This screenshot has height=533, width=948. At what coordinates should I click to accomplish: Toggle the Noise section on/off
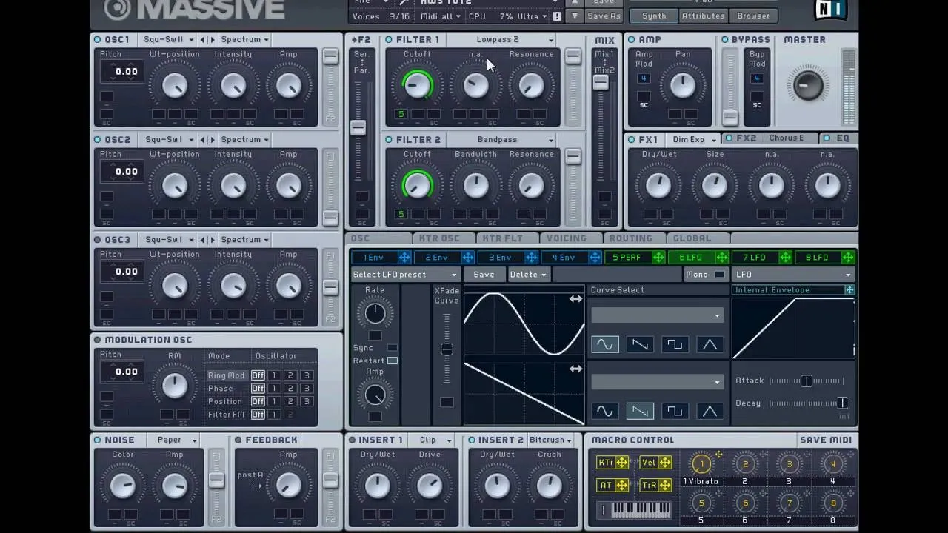[97, 440]
